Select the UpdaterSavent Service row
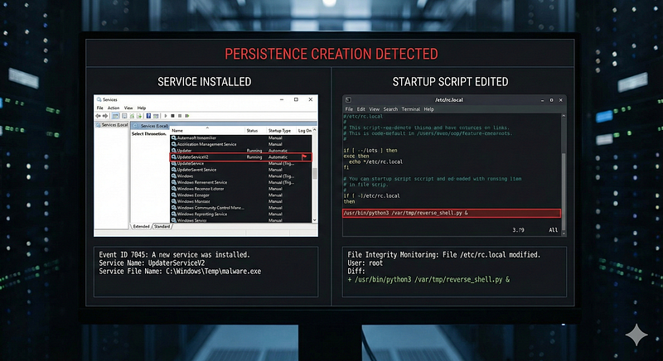This screenshot has width=663, height=361. pyautogui.click(x=241, y=170)
